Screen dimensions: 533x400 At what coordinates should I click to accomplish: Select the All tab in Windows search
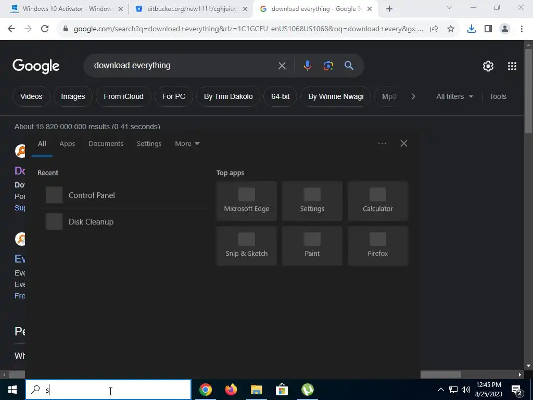coord(42,144)
